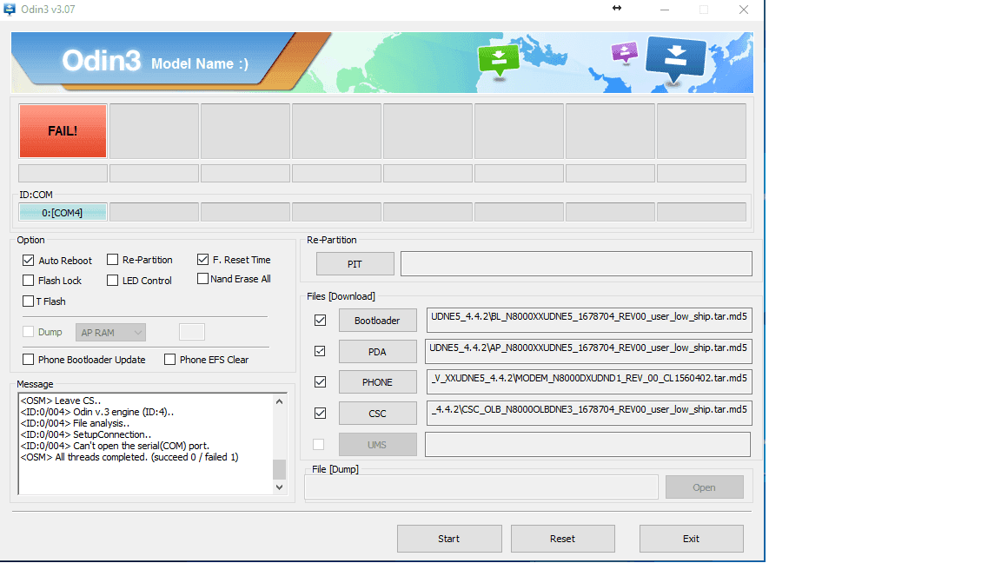Browse for a Bootloader file
The width and height of the screenshot is (1001, 563).
tap(377, 321)
